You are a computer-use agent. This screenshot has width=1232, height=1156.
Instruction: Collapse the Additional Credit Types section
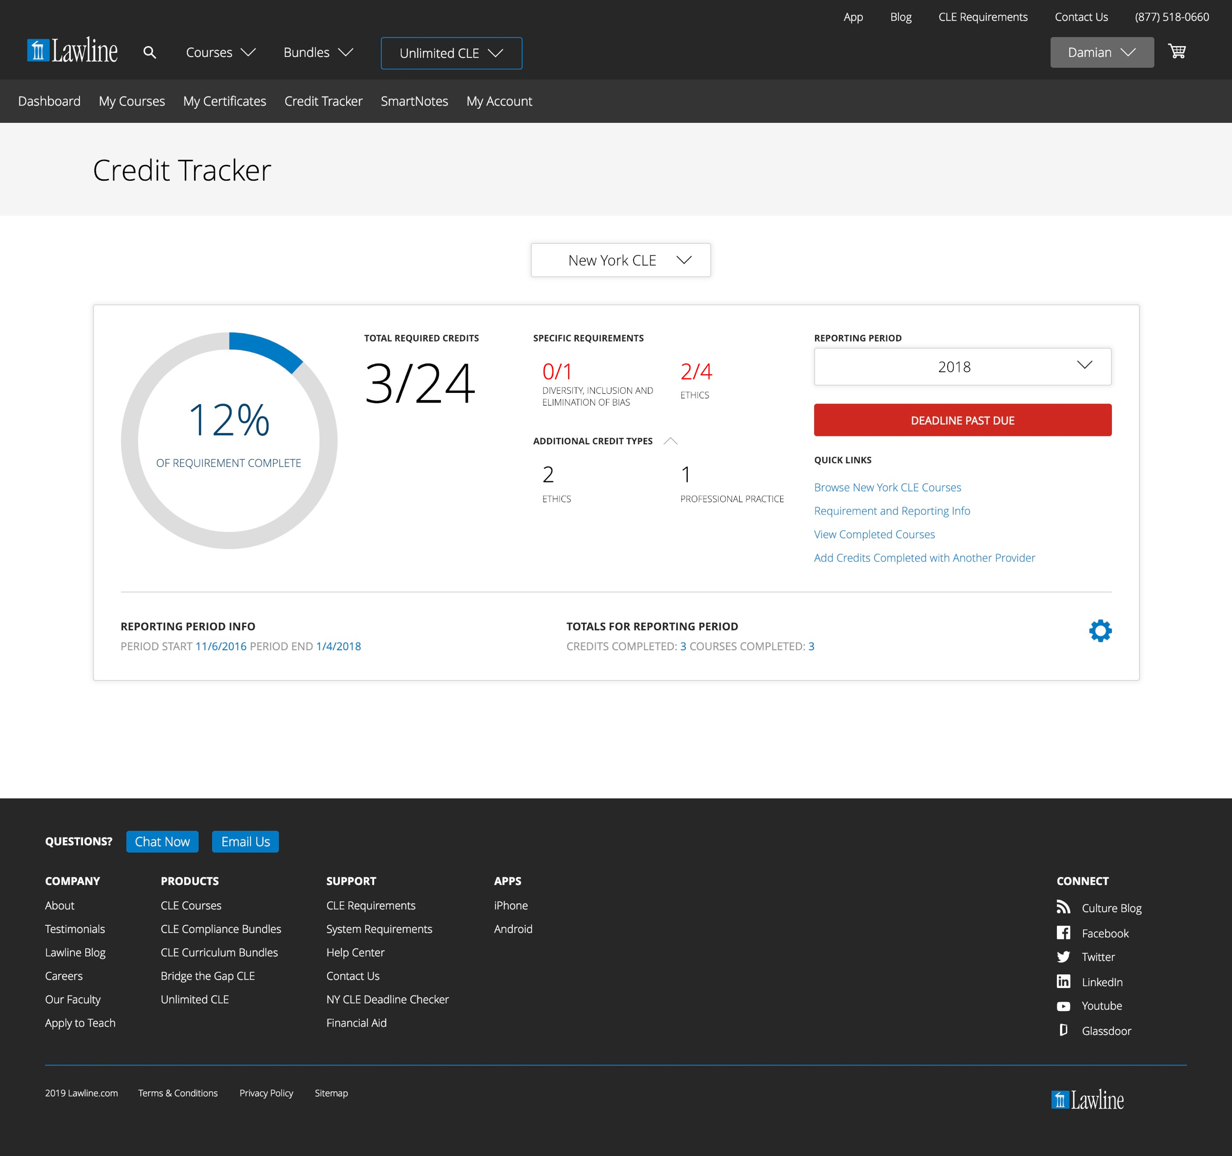pos(670,441)
